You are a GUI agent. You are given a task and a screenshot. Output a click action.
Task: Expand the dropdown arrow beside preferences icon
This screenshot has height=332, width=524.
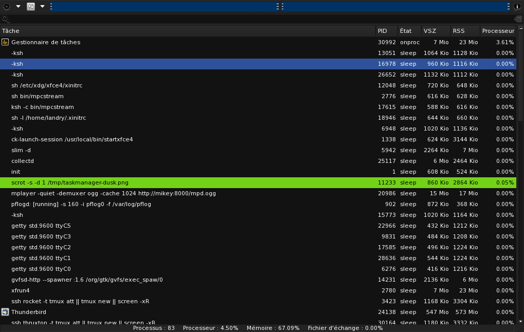pyautogui.click(x=43, y=6)
